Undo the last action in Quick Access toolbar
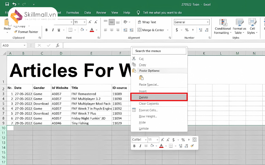The height and width of the screenshot is (165, 265). pyautogui.click(x=14, y=4)
